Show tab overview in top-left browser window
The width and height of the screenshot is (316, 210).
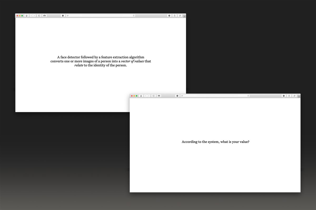(x=180, y=16)
